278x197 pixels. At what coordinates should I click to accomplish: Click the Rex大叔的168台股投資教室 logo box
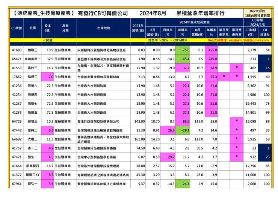[257, 13]
